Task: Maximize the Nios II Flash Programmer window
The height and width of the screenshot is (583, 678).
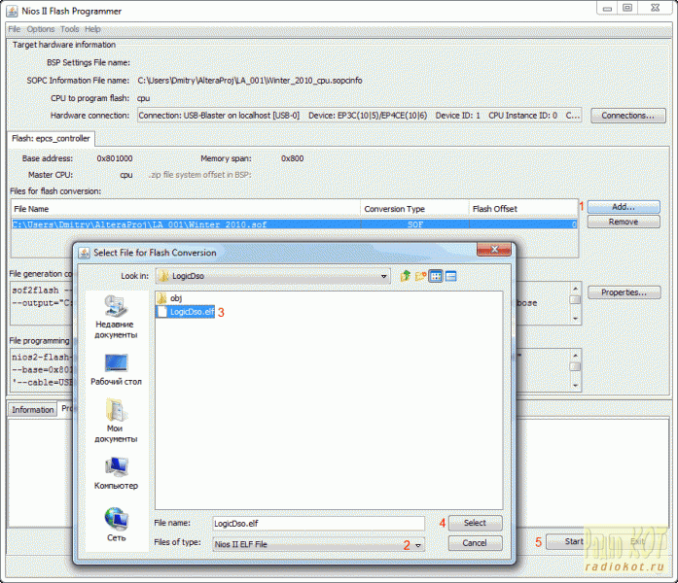Action: [627, 8]
